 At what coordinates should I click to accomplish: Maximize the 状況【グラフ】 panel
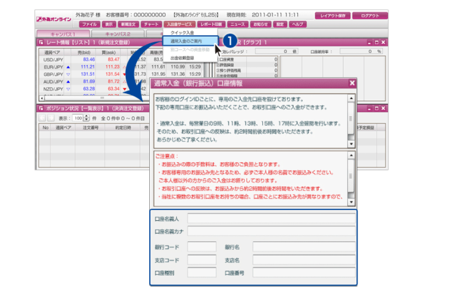tap(376, 42)
